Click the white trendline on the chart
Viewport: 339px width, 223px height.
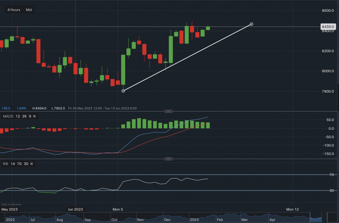click(186, 58)
